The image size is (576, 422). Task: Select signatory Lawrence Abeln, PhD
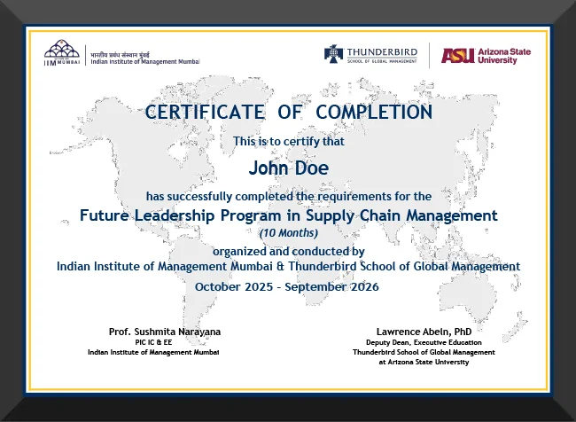tap(424, 332)
